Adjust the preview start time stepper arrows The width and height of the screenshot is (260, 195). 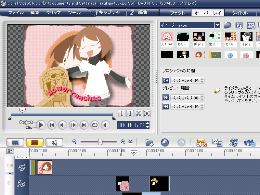click(x=202, y=98)
